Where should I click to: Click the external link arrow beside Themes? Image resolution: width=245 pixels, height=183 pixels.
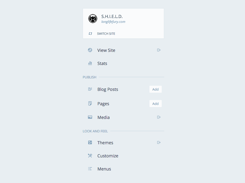[x=159, y=142]
